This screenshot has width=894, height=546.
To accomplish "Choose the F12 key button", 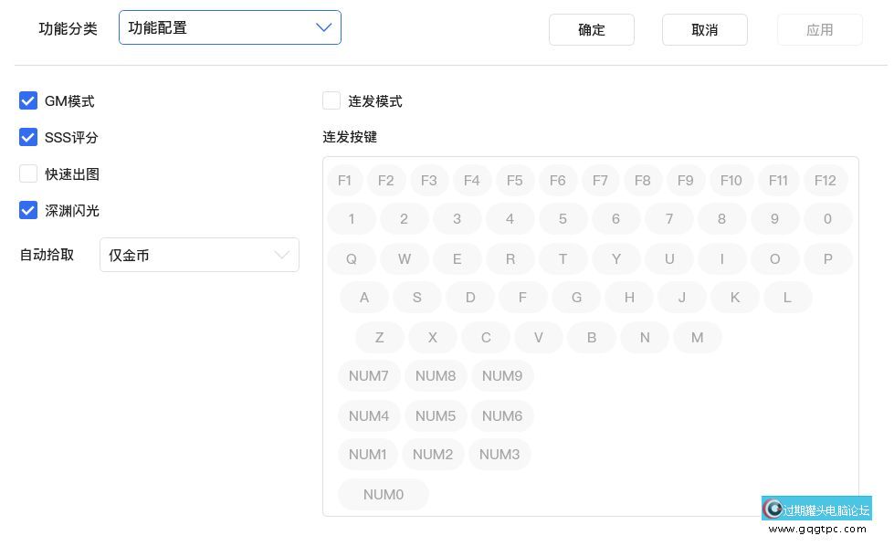I will click(825, 181).
